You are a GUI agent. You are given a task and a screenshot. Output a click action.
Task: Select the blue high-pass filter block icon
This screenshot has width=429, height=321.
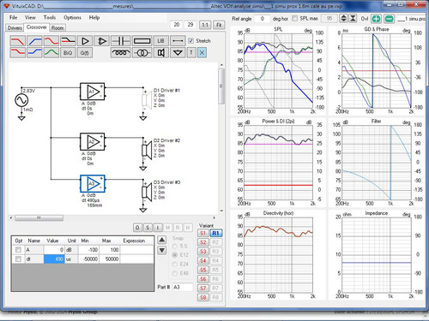click(34, 41)
